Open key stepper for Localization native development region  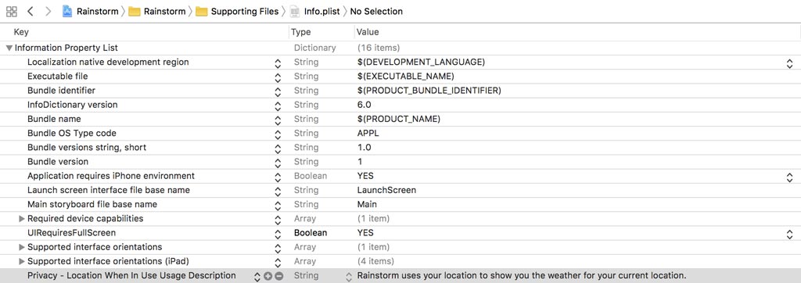(x=278, y=63)
